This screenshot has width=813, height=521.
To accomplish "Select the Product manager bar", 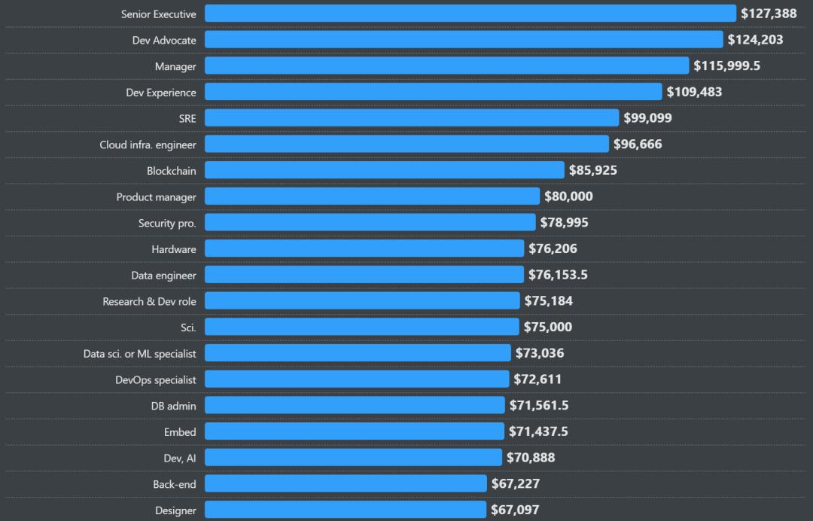I will pos(372,197).
